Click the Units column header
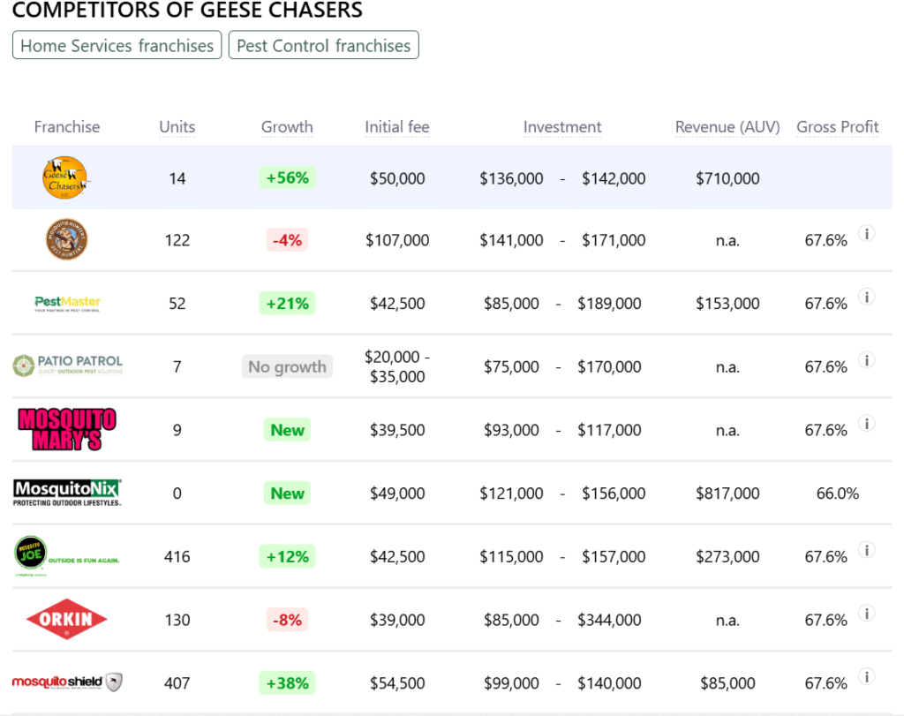 coord(177,127)
